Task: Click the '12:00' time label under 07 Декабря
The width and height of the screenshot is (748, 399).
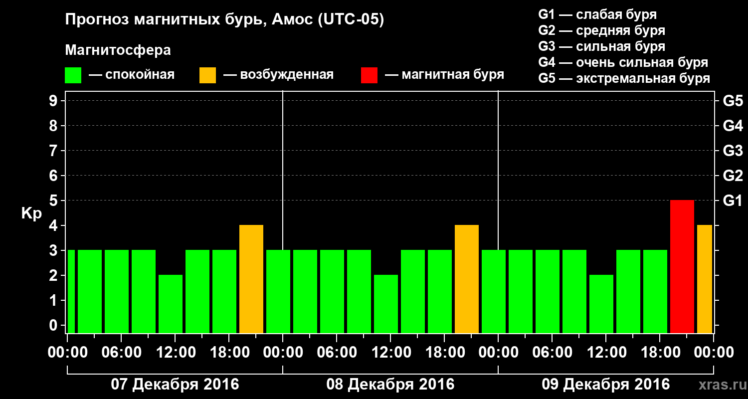Action: (x=175, y=352)
